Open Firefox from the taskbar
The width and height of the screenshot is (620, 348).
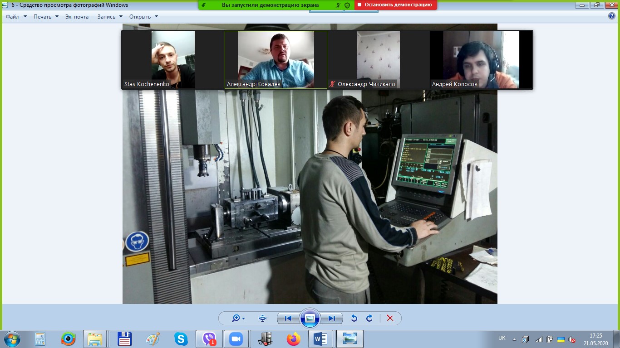click(293, 339)
